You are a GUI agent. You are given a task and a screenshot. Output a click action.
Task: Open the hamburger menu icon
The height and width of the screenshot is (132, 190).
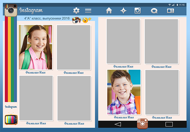[88, 11]
